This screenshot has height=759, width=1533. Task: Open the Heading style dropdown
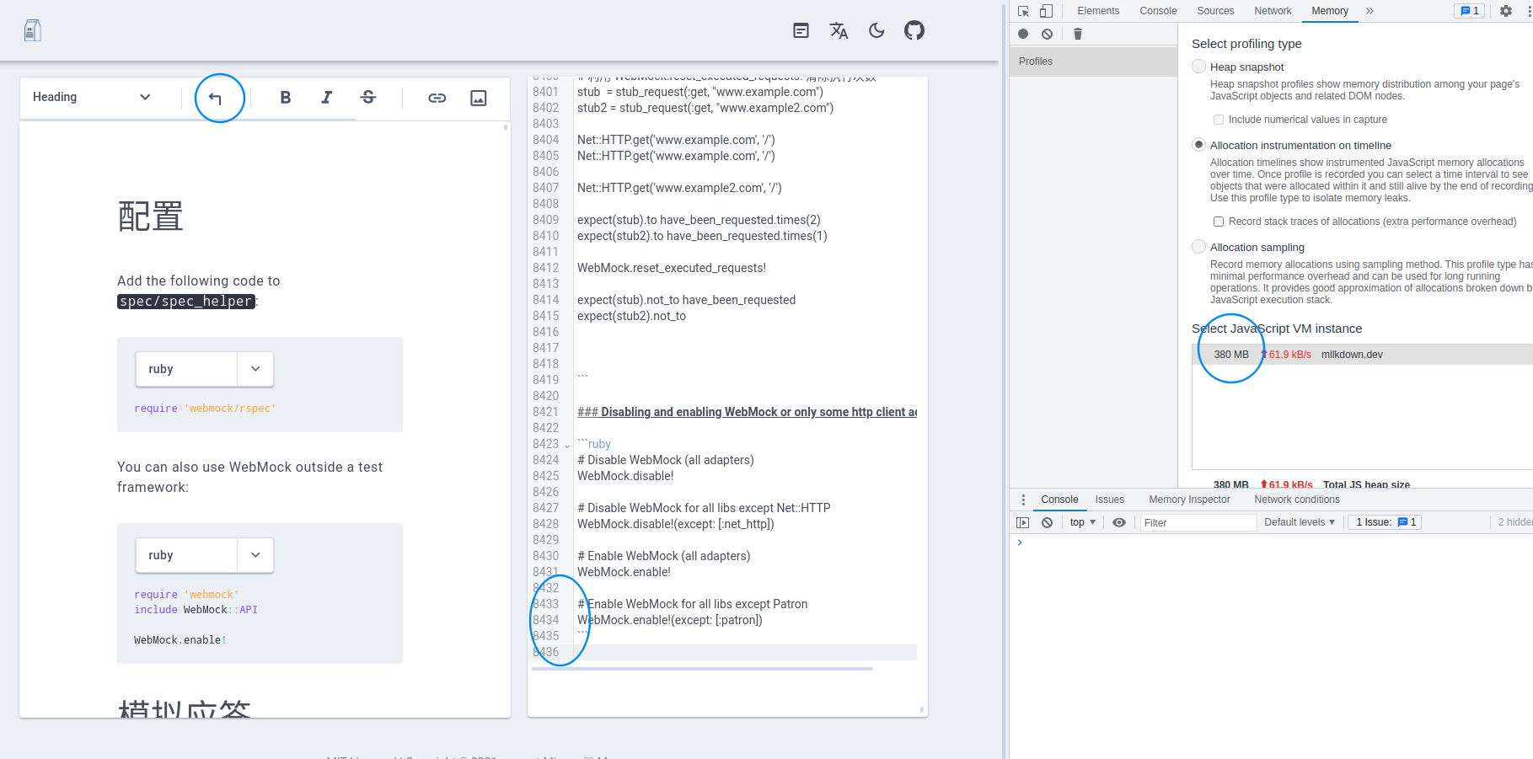[x=93, y=97]
